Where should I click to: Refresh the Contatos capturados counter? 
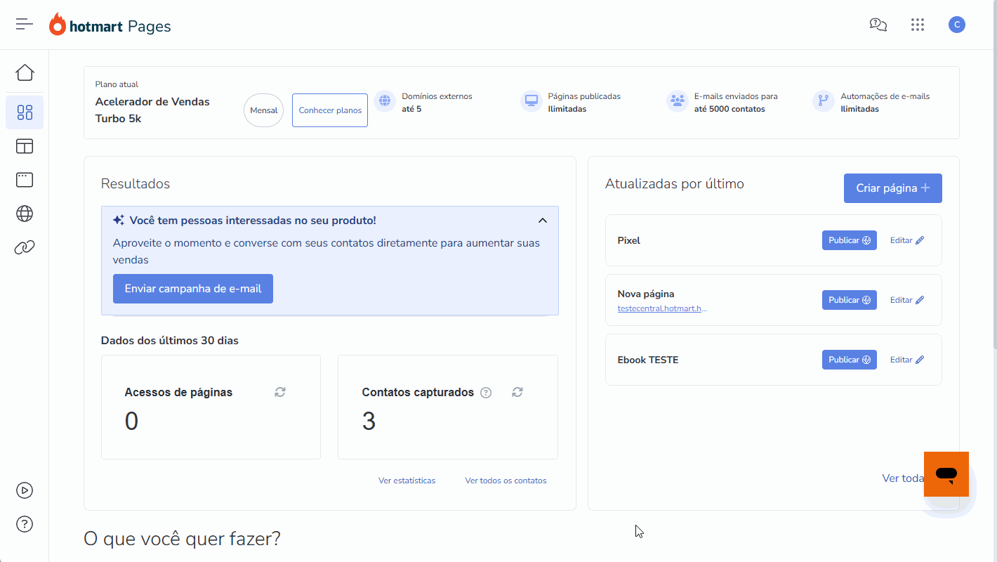[517, 392]
